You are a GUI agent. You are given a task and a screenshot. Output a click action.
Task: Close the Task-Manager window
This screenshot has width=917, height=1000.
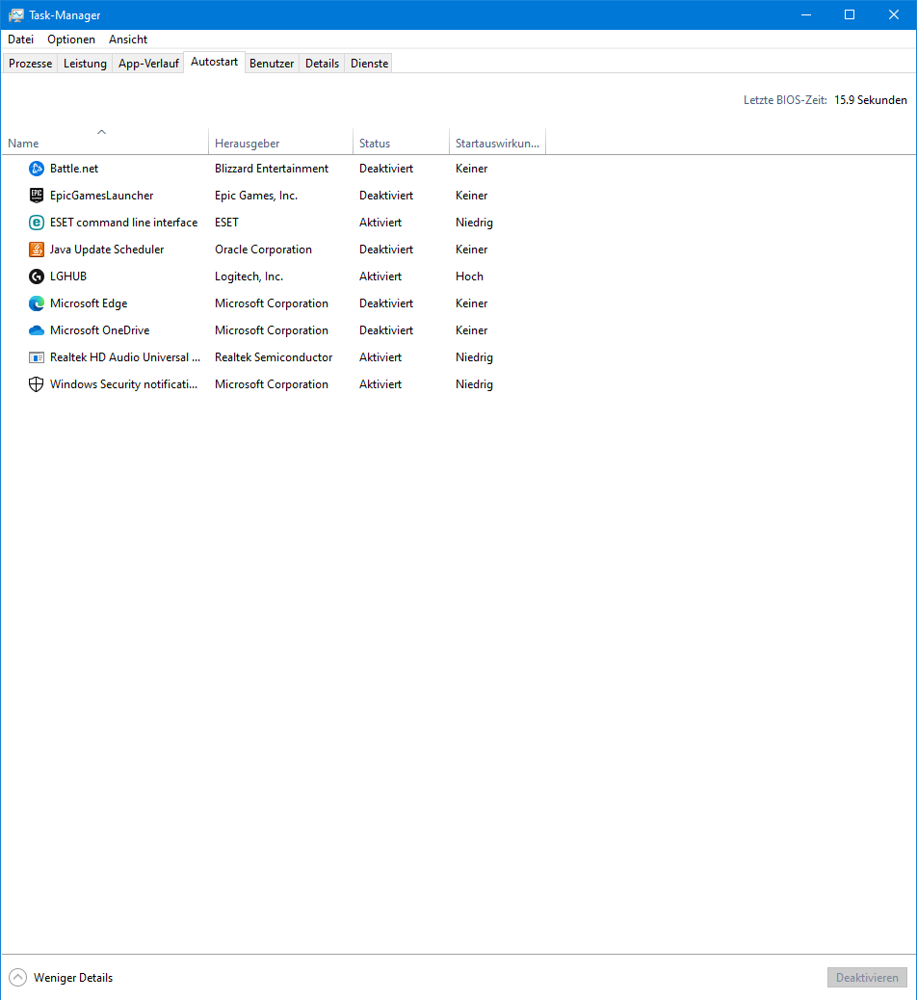(894, 14)
